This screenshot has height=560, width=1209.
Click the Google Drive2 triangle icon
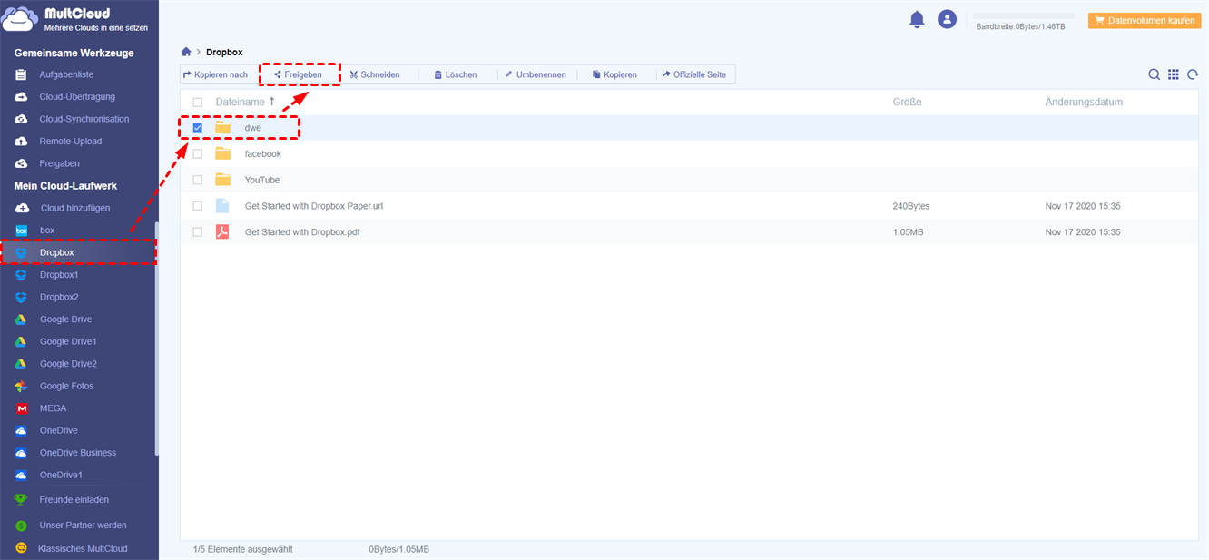(x=21, y=364)
